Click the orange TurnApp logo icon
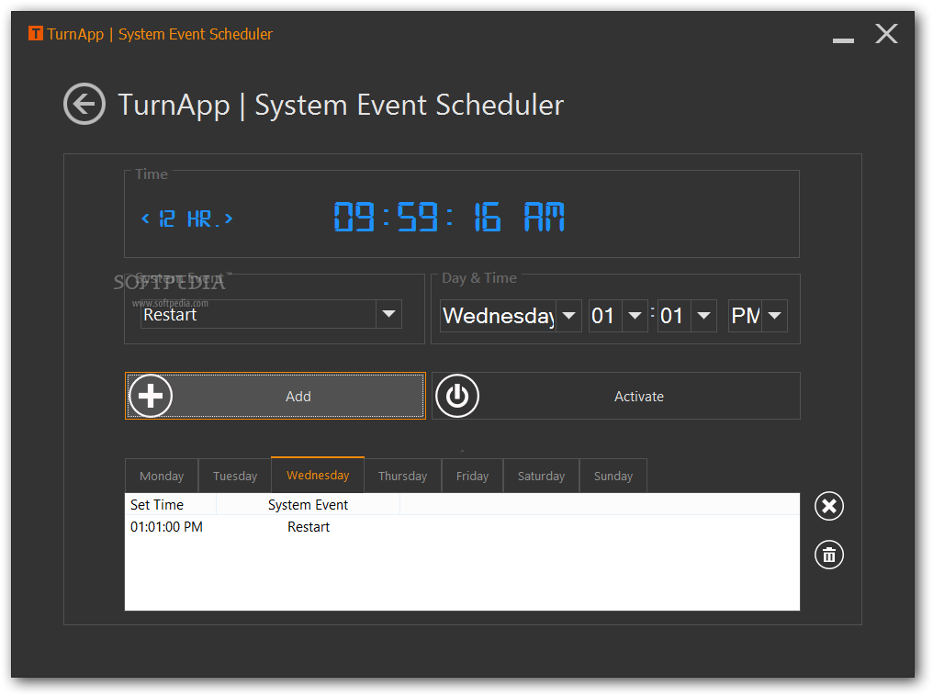Image resolution: width=933 pixels, height=696 pixels. point(36,33)
